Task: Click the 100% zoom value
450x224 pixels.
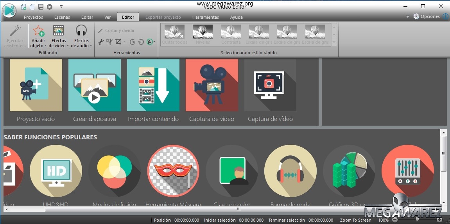Action: pos(384,220)
